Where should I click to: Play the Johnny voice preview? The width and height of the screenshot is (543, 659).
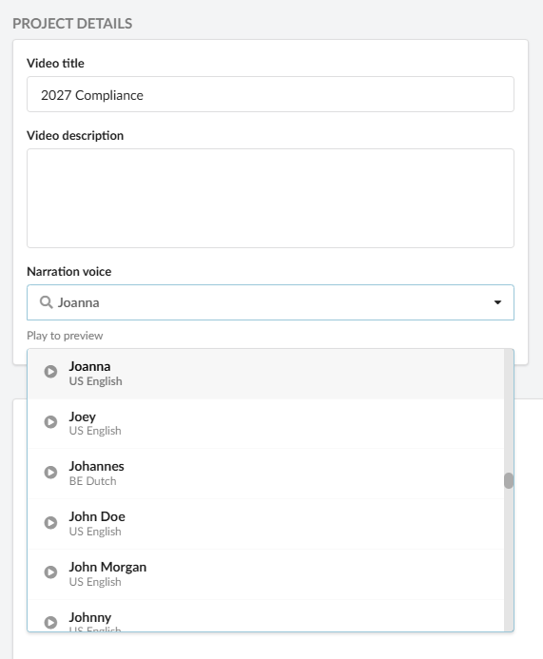click(50, 623)
